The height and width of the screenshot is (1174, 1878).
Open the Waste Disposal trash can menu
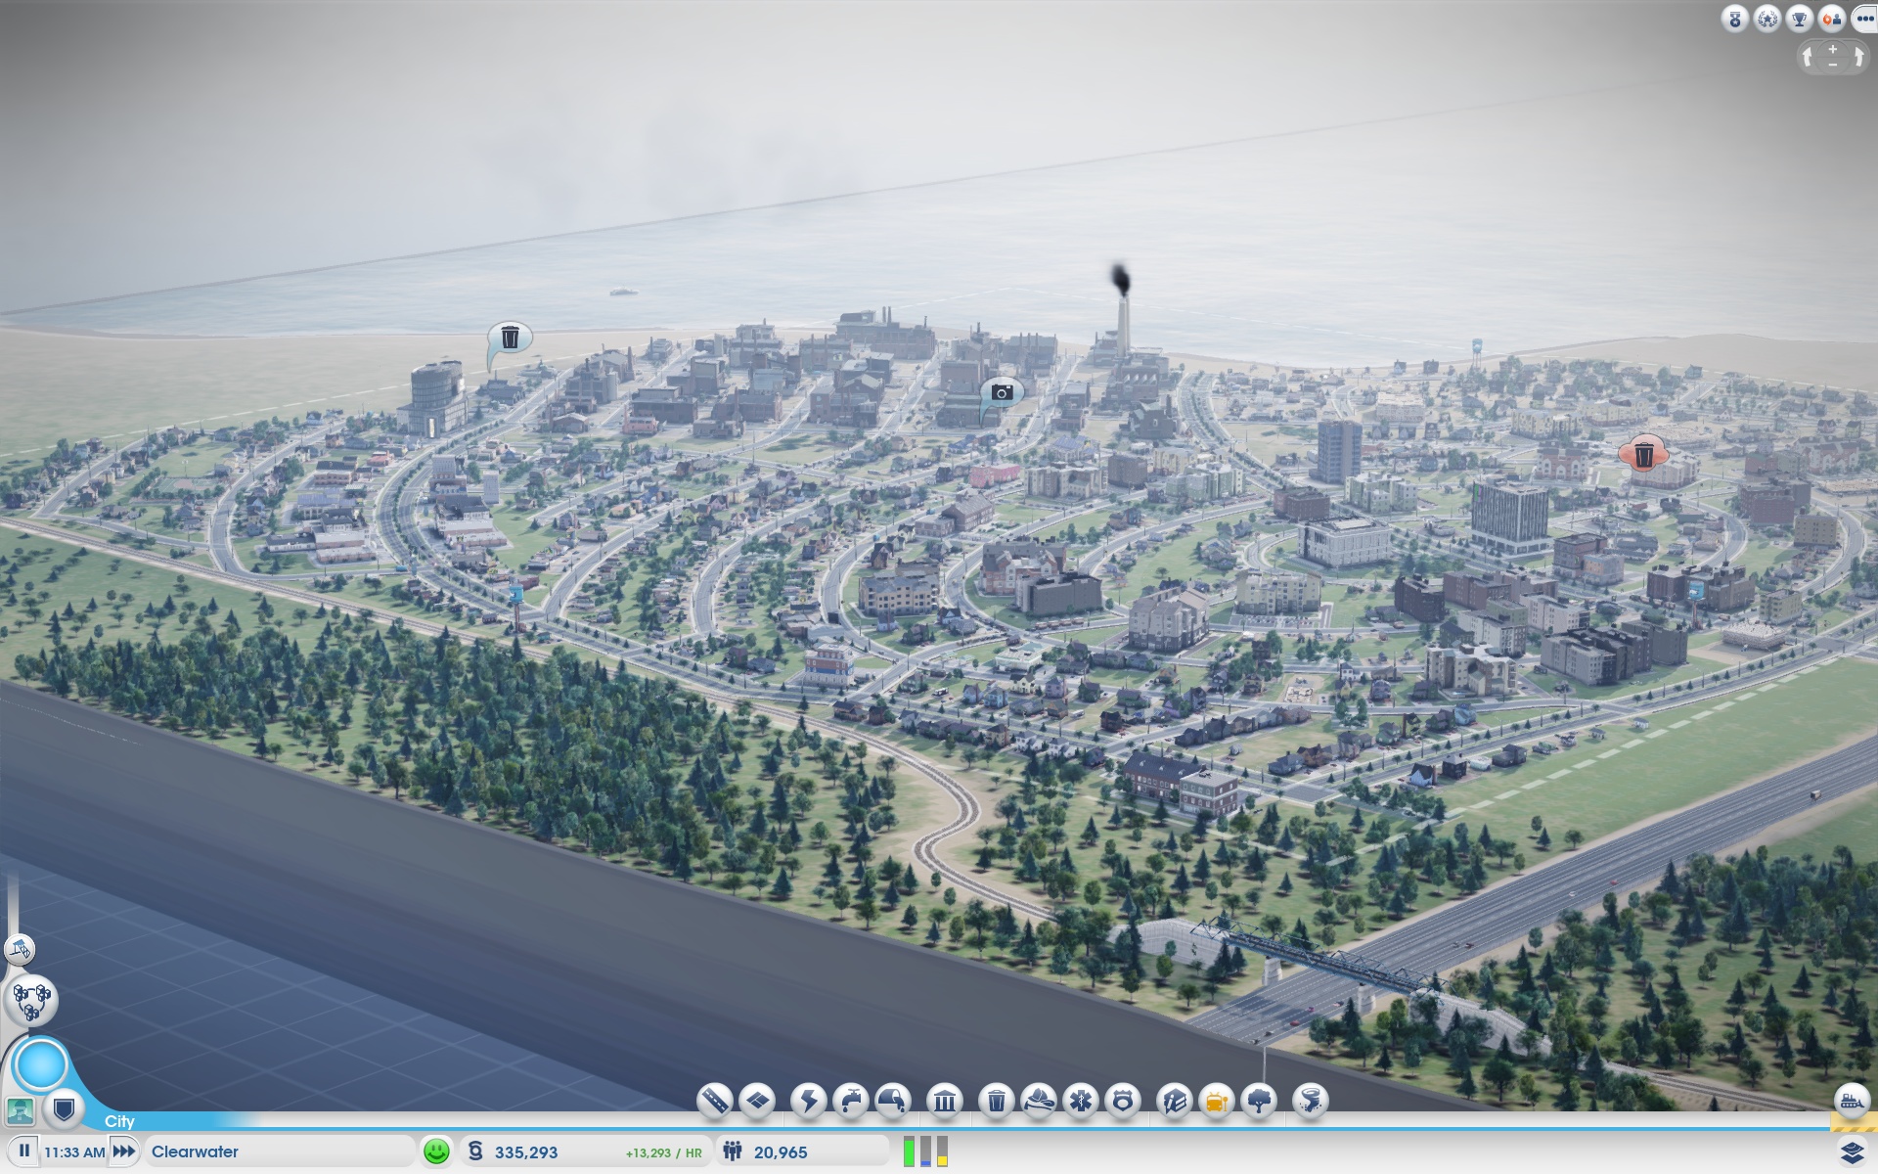pos(996,1101)
